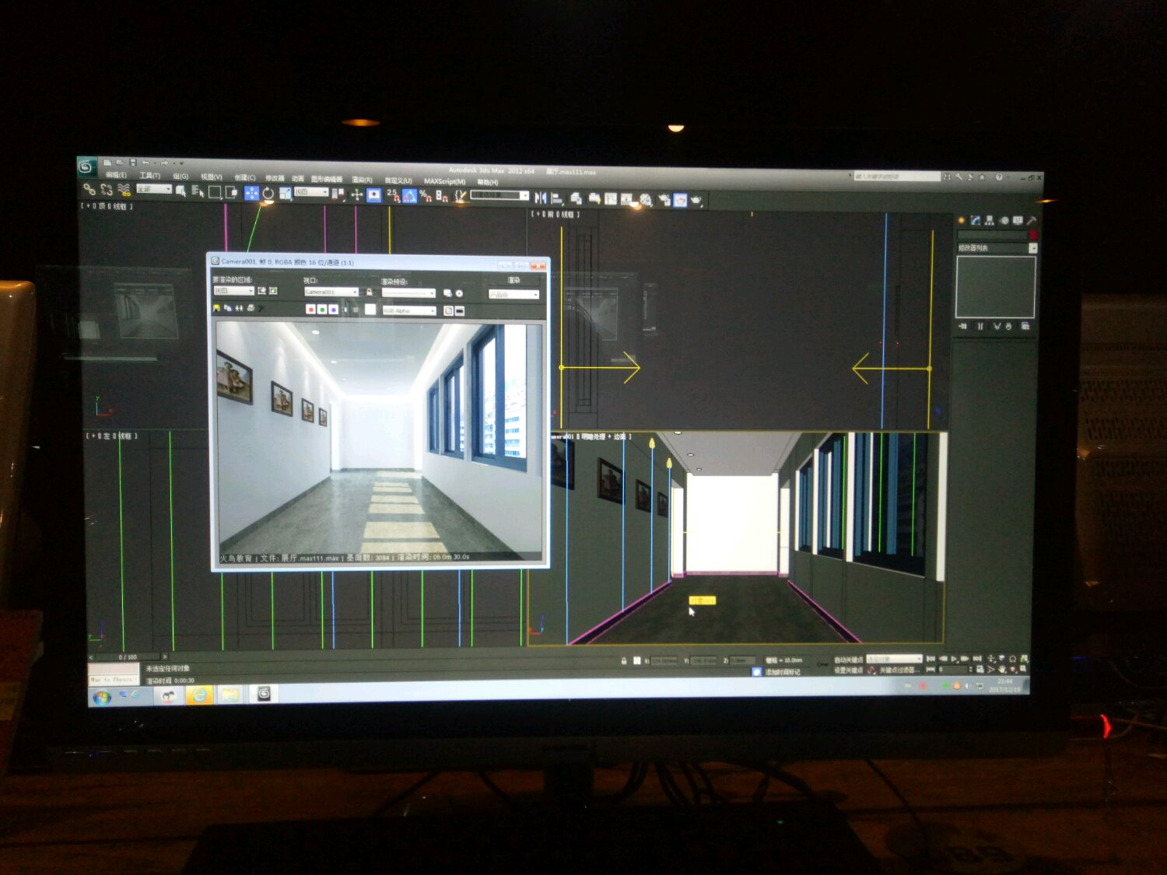Image resolution: width=1167 pixels, height=875 pixels.
Task: Open the Material Editor teapot-sphere icon
Action: tap(646, 200)
